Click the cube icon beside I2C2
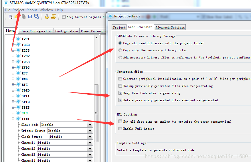 18,45
